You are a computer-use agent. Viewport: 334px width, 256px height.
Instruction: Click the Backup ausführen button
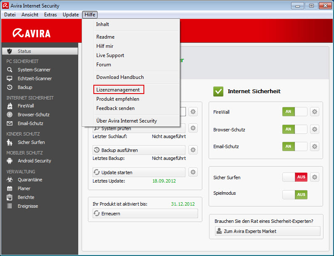click(139, 150)
